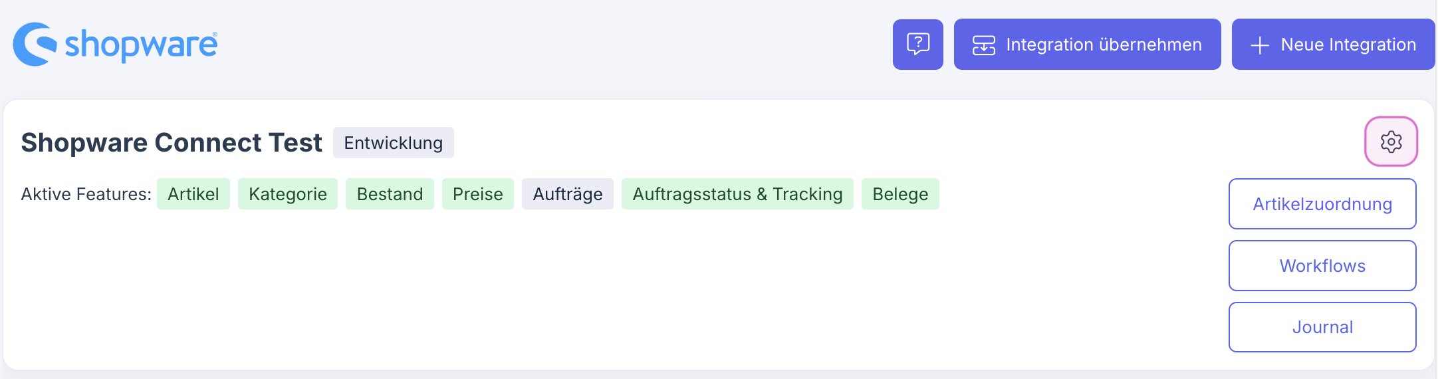
Task: Click the Aktive Features label
Action: pos(86,194)
